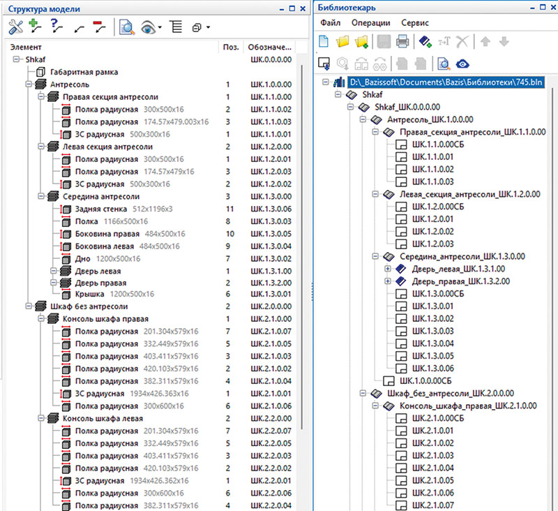Click the magnifier preview icon in Структура модели
Viewport: 558px width, 511px height.
pyautogui.click(x=126, y=28)
